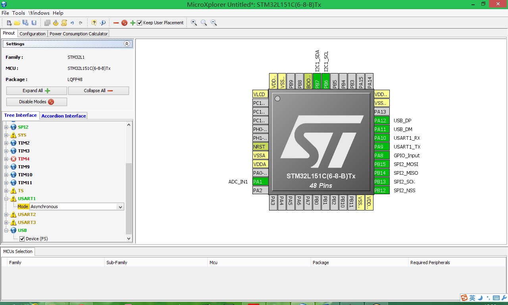Click the gray stacked-squares toolbar icon

pyautogui.click(x=47, y=23)
